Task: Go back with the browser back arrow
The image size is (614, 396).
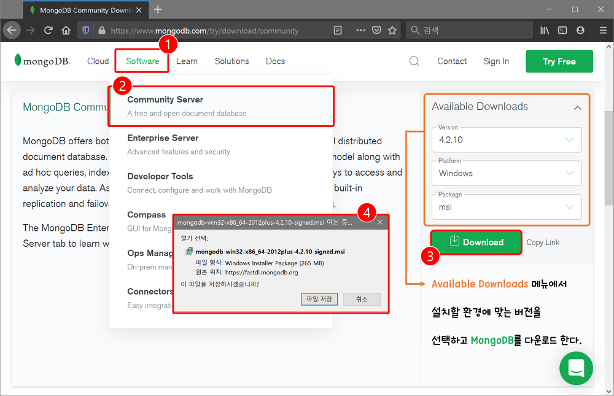Action: pyautogui.click(x=12, y=30)
